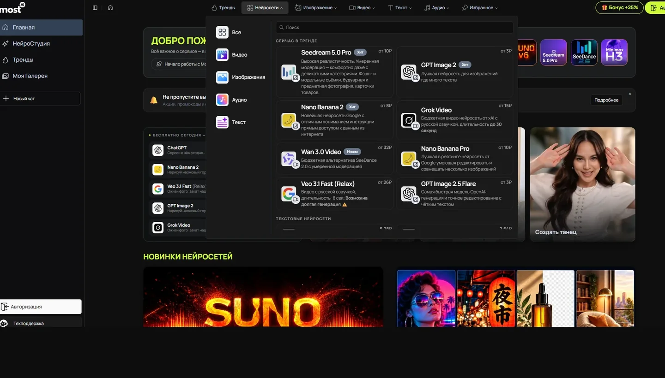The image size is (665, 378).
Task: Open the Japanese lantern street thumbnail
Action: click(x=486, y=298)
